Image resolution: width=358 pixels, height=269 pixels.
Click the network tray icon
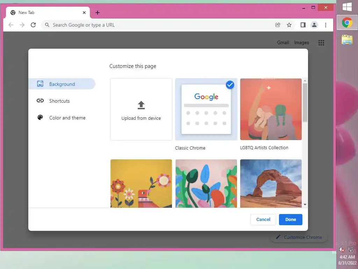(350, 249)
